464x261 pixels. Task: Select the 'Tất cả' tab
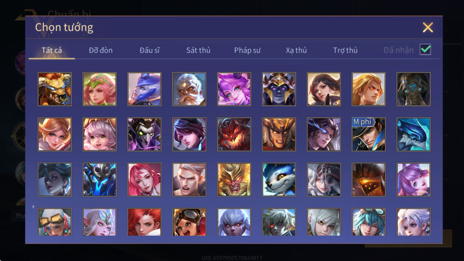[x=52, y=50]
